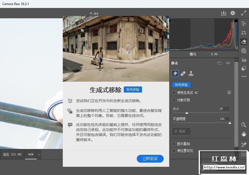Open the zoom level dropdown arrow
The width and height of the screenshot is (249, 175).
pos(39,154)
